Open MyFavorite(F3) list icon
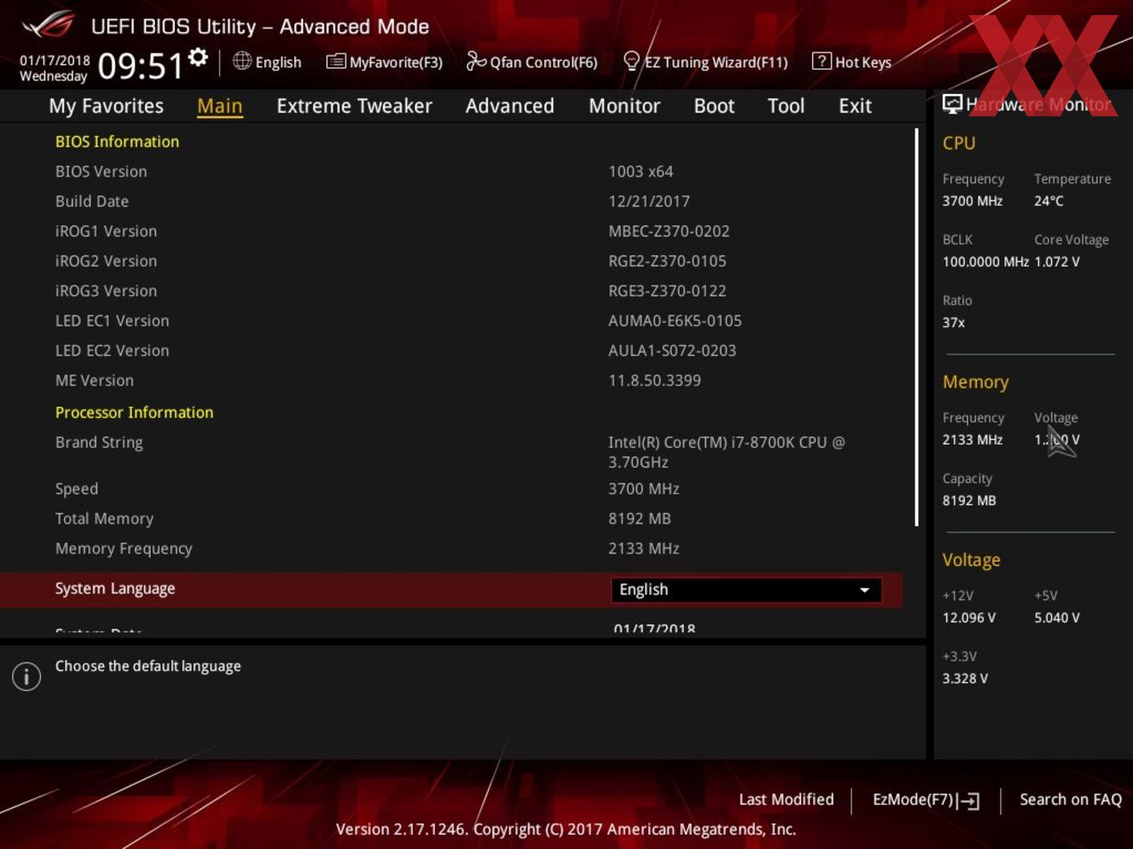Screen dimensions: 1133x849 336,62
